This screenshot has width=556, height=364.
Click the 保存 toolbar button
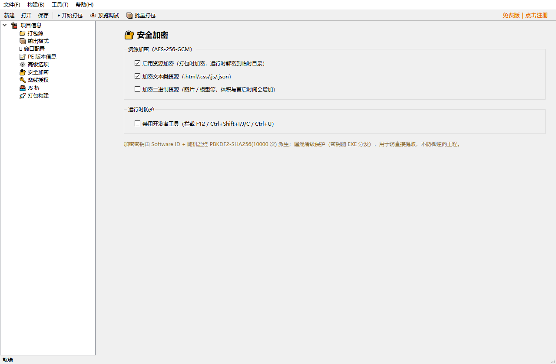pyautogui.click(x=43, y=16)
